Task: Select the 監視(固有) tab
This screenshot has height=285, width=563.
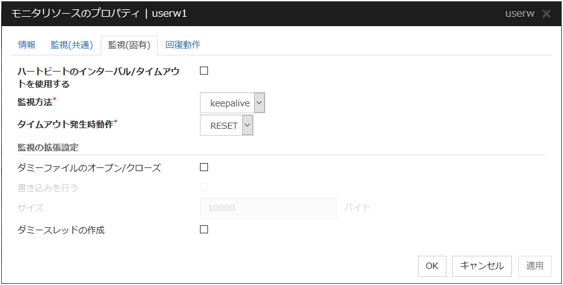Action: pyautogui.click(x=129, y=45)
